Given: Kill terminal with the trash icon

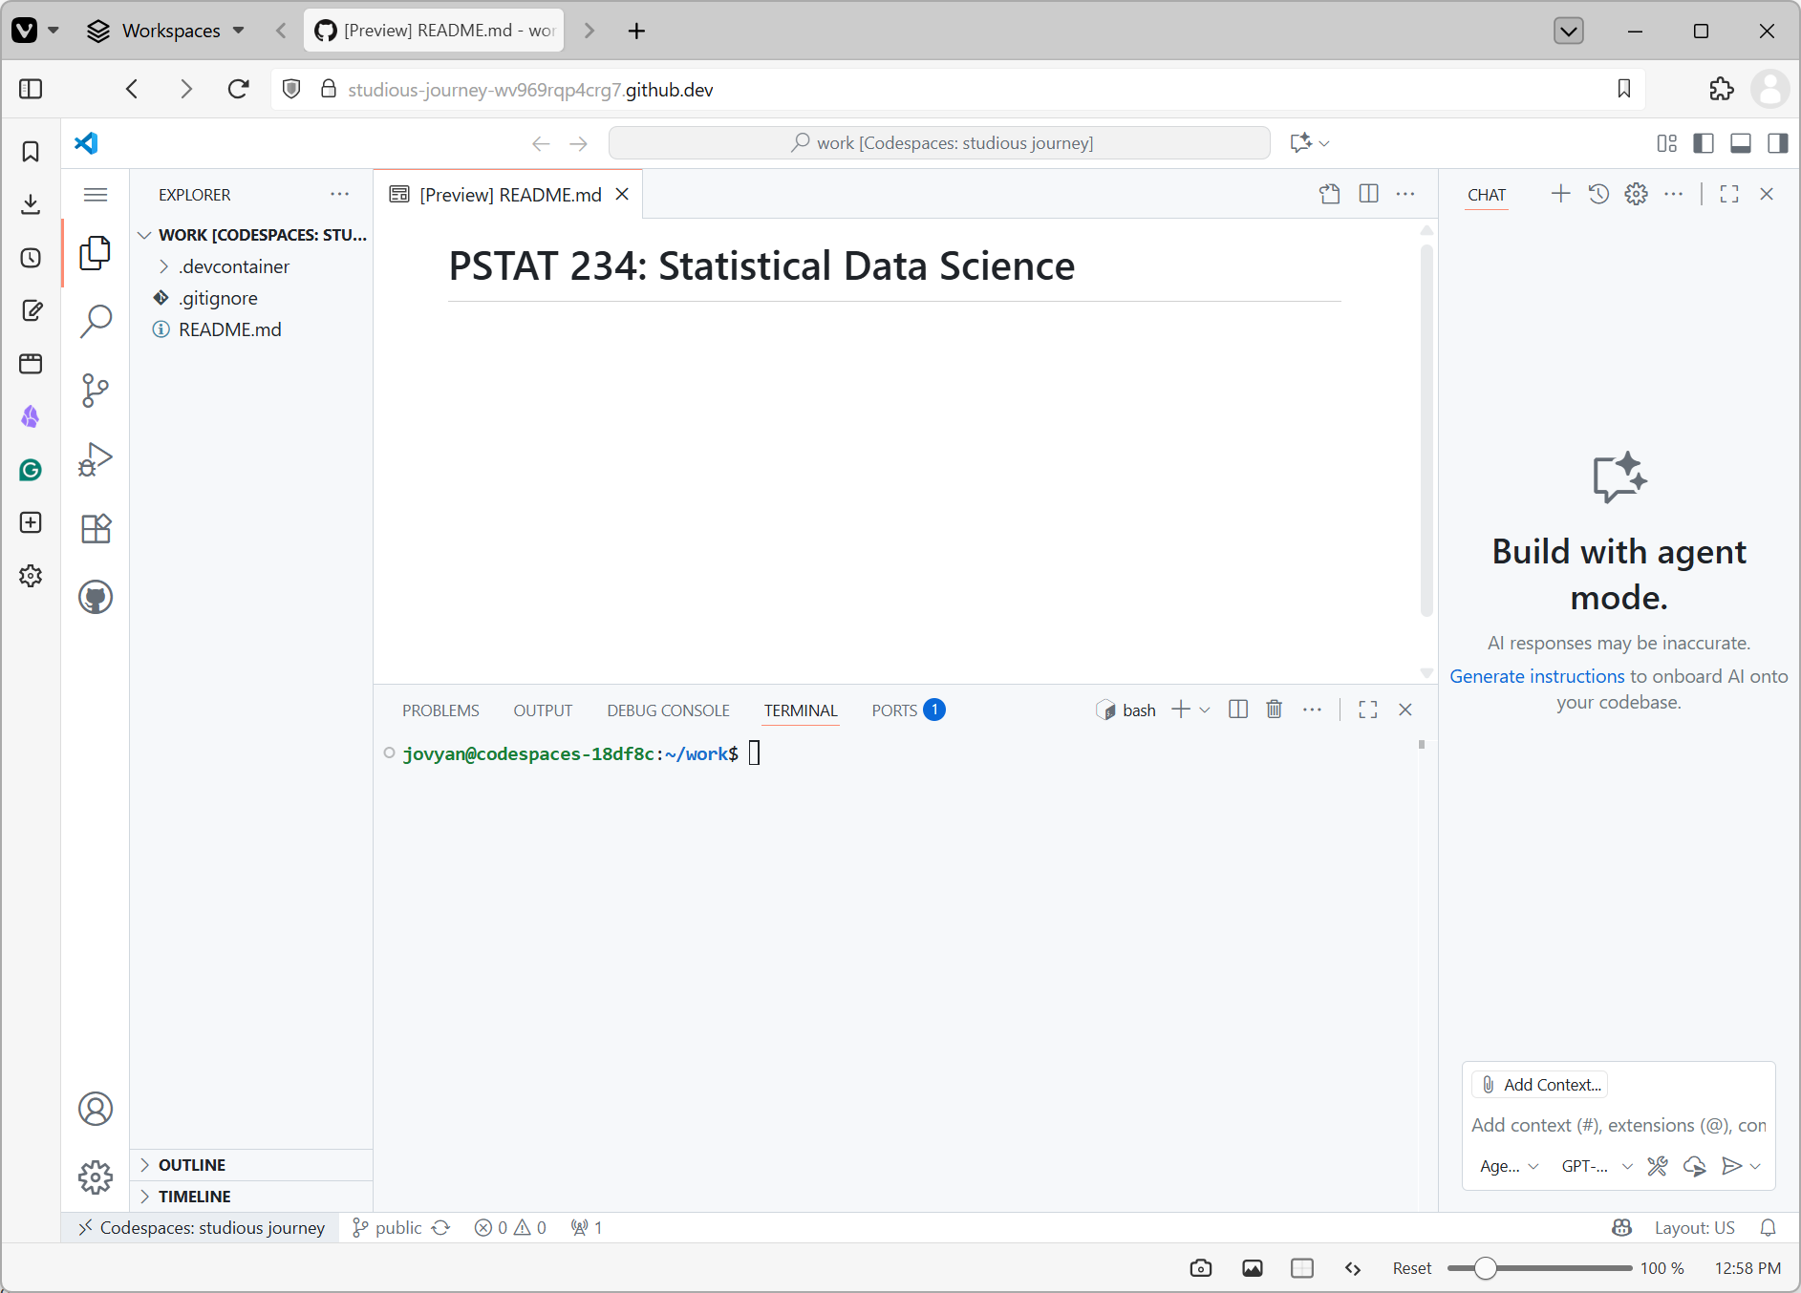Looking at the screenshot, I should click(1274, 710).
